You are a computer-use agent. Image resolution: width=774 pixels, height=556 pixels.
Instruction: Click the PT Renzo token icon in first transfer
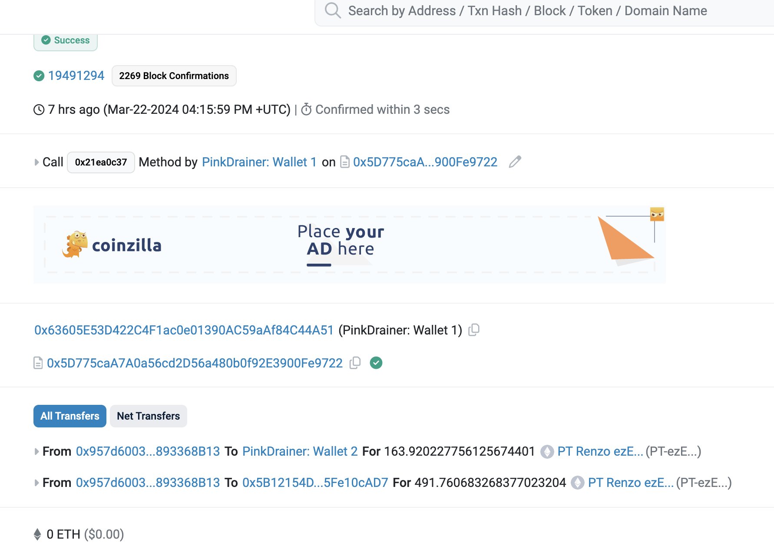click(x=547, y=452)
